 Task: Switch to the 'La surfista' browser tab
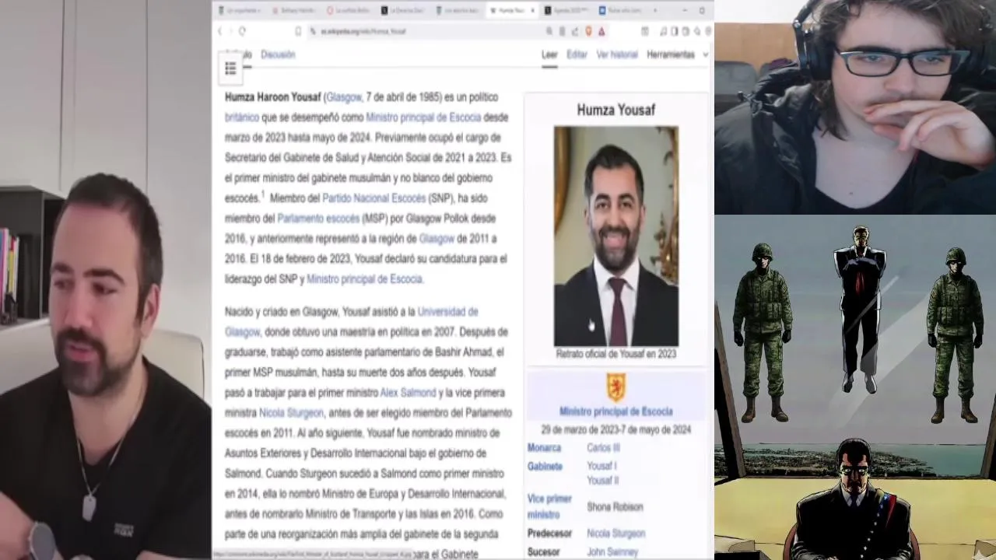click(x=349, y=10)
